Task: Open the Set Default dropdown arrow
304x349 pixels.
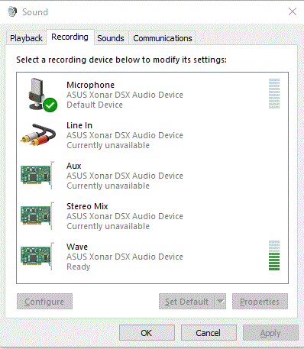Action: [x=221, y=302]
